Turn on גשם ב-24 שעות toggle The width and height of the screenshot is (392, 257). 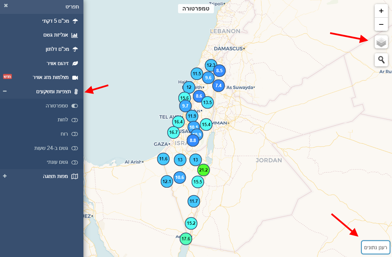pyautogui.click(x=75, y=148)
